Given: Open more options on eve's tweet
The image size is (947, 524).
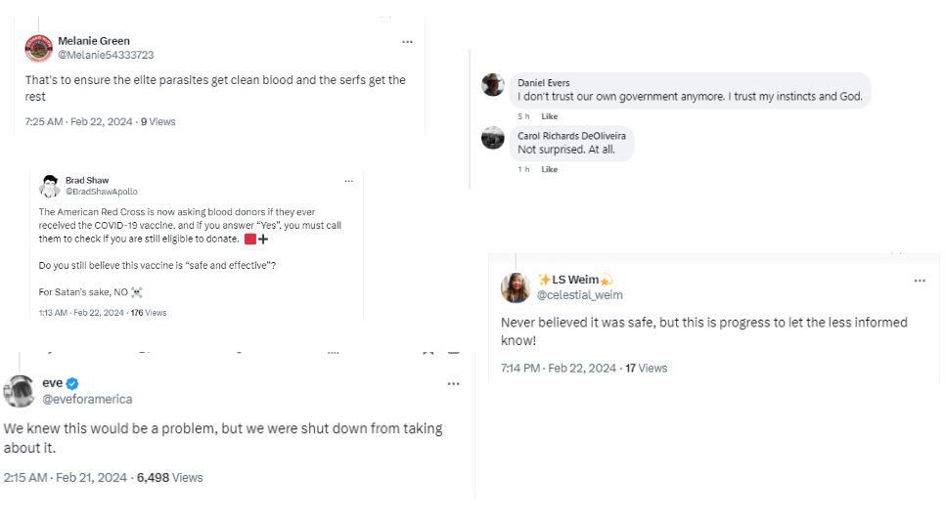Looking at the screenshot, I should point(453,384).
